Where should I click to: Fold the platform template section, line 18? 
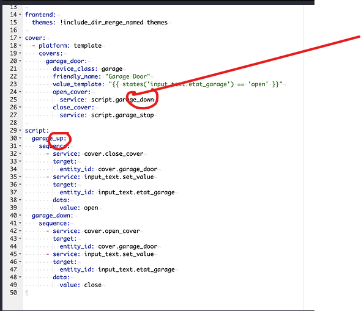pyautogui.click(x=20, y=45)
